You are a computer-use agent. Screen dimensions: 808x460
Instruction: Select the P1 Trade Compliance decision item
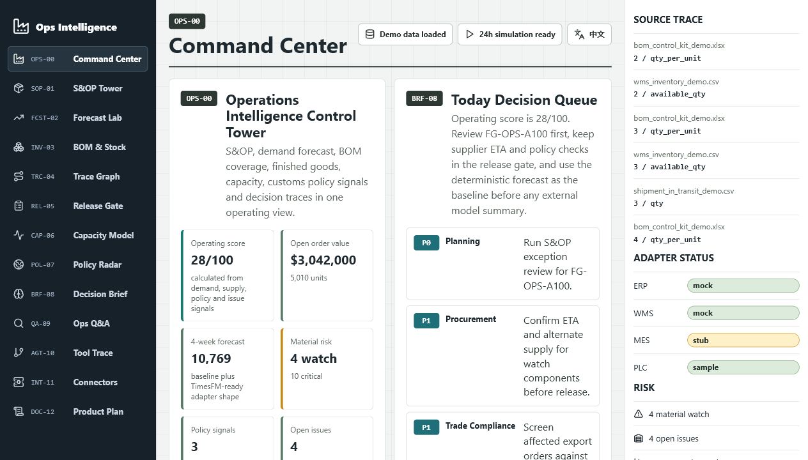[x=502, y=436]
